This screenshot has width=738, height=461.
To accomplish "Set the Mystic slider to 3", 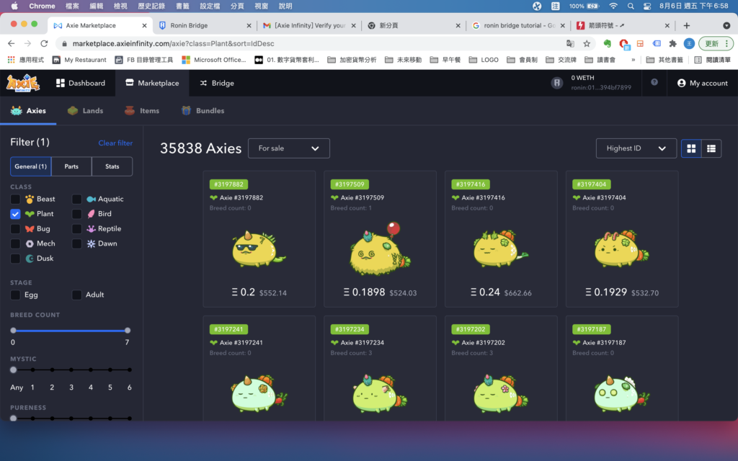I will tap(71, 370).
